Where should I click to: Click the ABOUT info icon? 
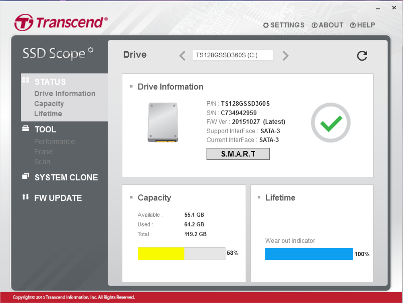click(315, 25)
